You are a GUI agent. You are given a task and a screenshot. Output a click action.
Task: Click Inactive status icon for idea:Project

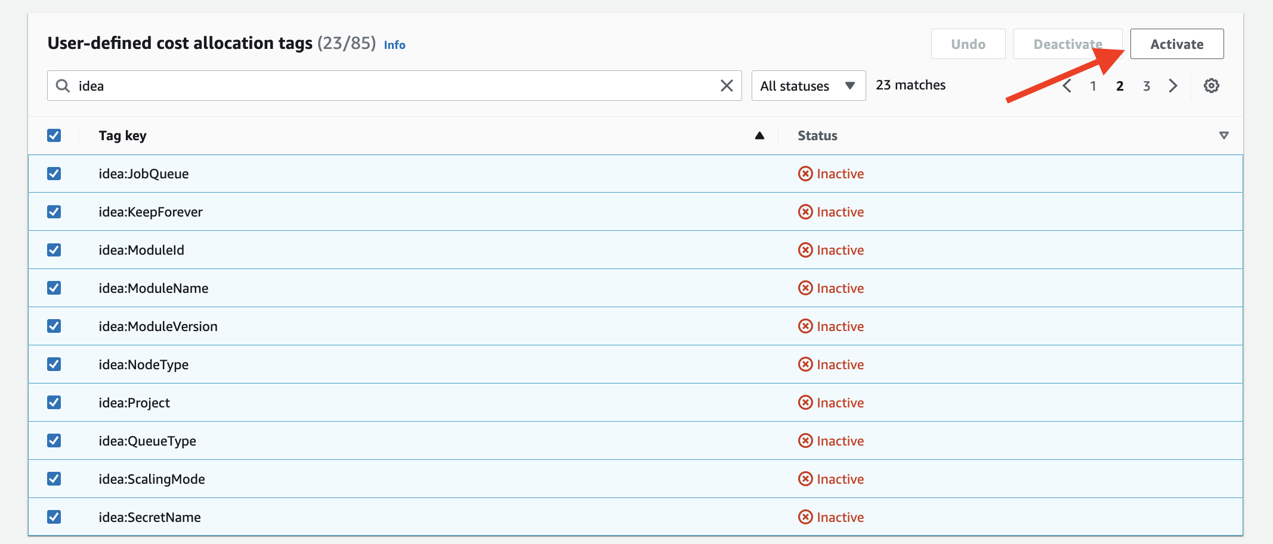point(805,403)
